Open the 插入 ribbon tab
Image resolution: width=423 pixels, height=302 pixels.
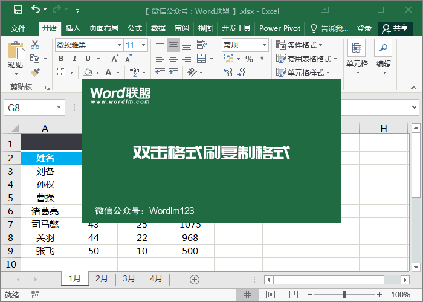(x=73, y=28)
